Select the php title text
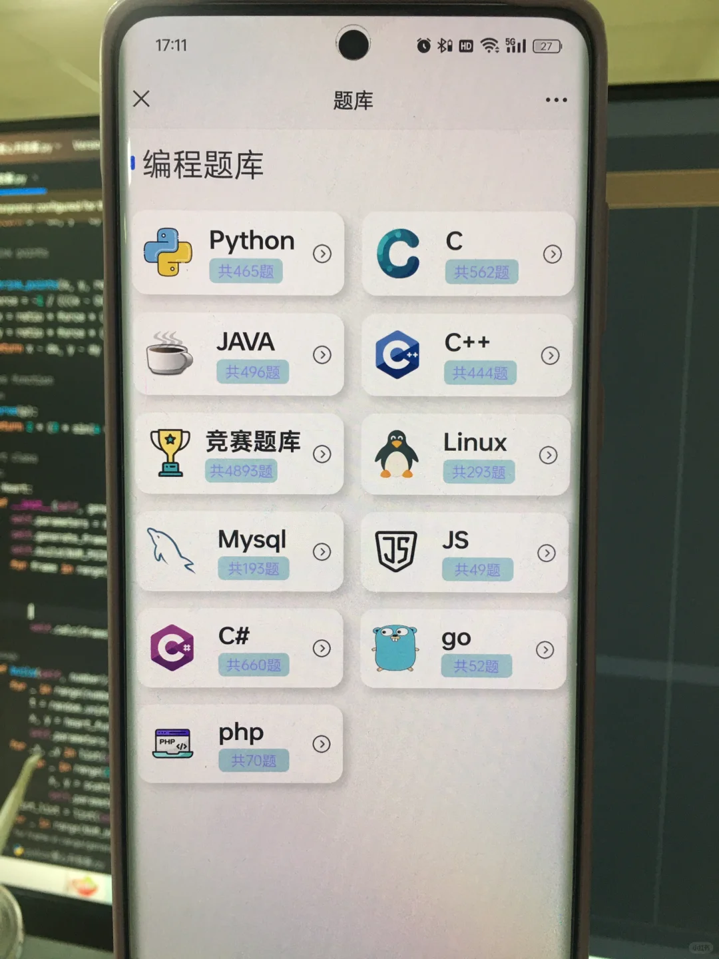719x959 pixels. coord(241,733)
